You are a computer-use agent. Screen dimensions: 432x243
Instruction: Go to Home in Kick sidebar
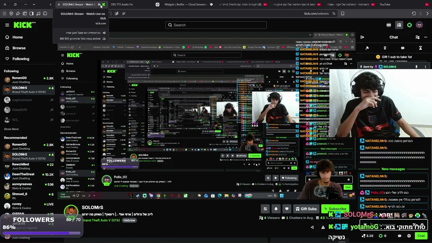point(18,37)
